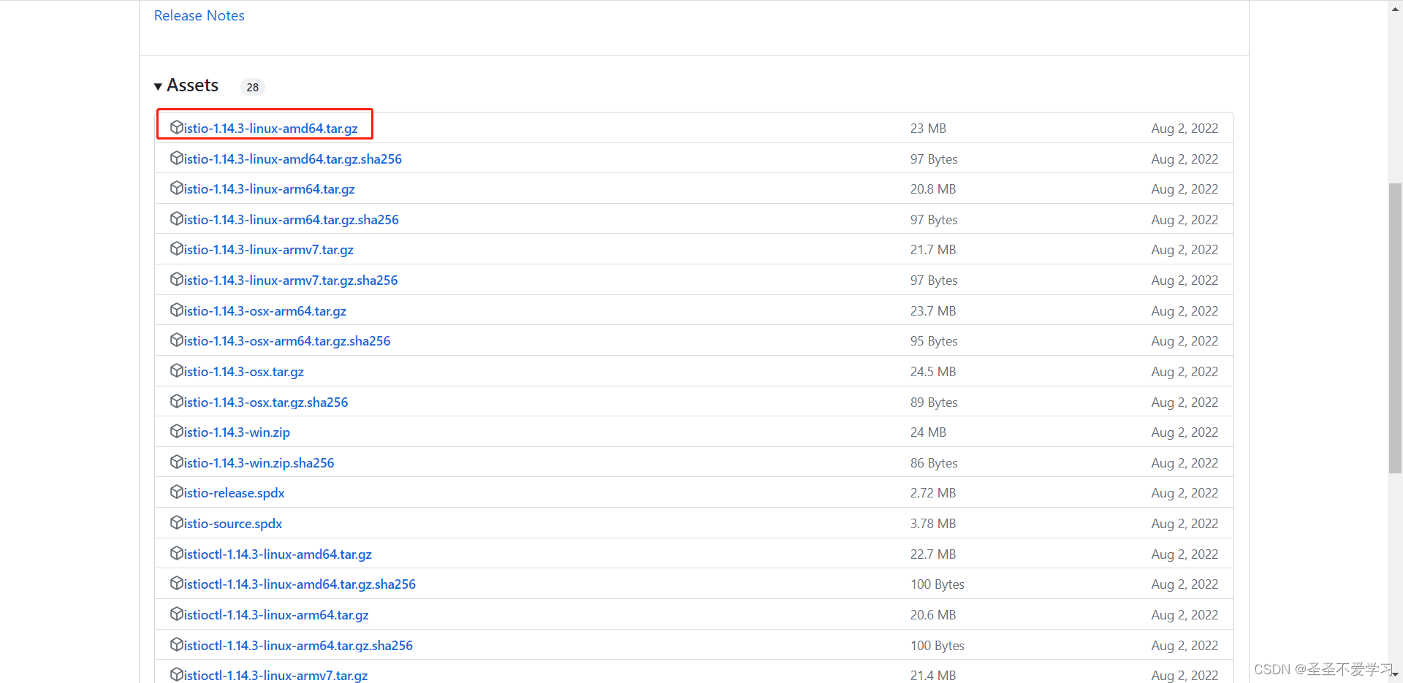Viewport: 1403px width, 683px height.
Task: Click Aug 2, 2022 date in istio-1.14.3-win.zip row
Action: point(1185,432)
